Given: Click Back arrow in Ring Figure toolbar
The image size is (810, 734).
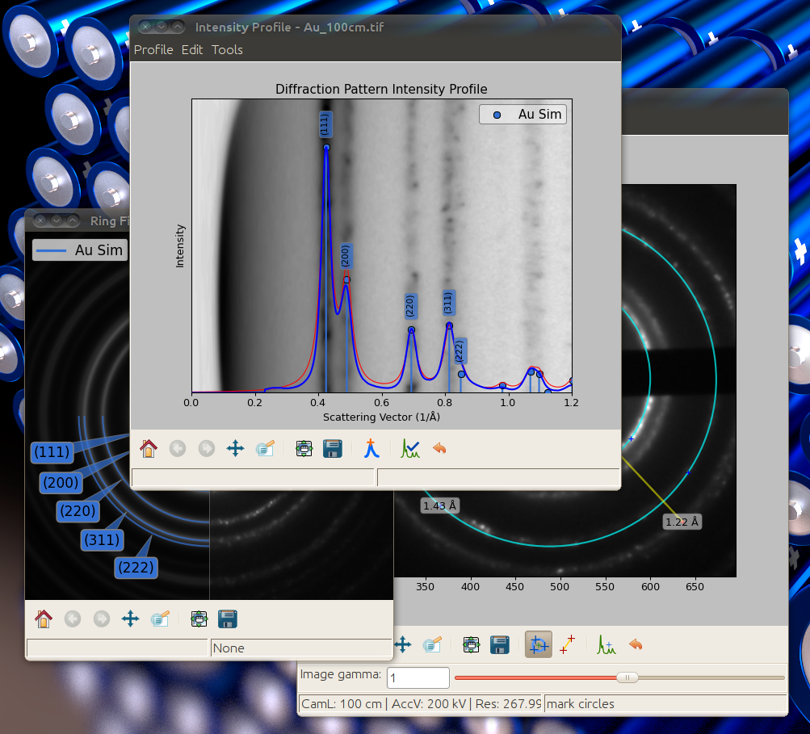Looking at the screenshot, I should (73, 619).
